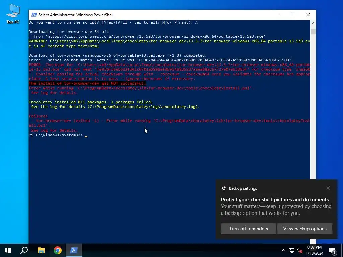343x257 pixels.
Task: Open taskbar Search
Action: coord(24,250)
